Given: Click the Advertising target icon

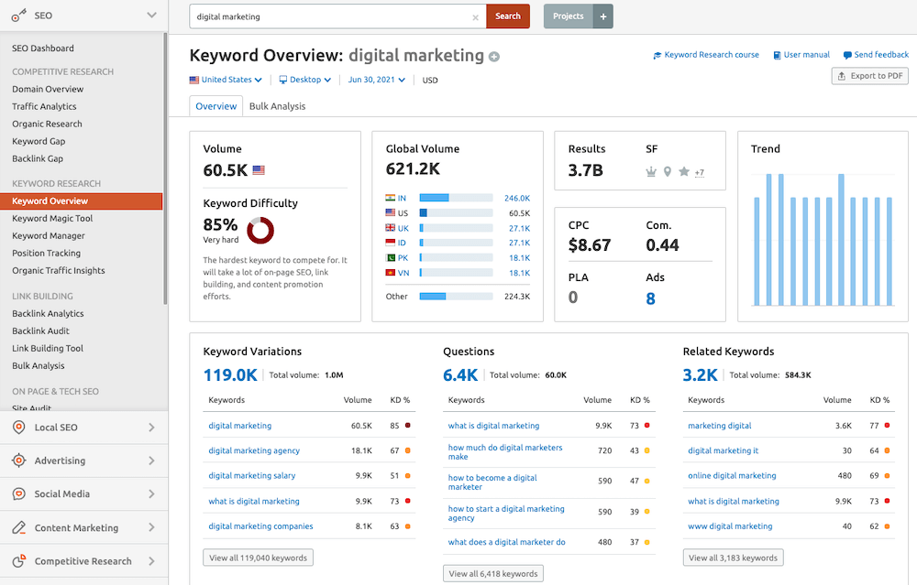Looking at the screenshot, I should coord(18,460).
